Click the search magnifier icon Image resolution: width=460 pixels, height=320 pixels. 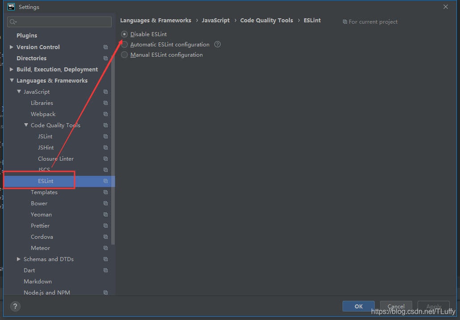coord(13,22)
